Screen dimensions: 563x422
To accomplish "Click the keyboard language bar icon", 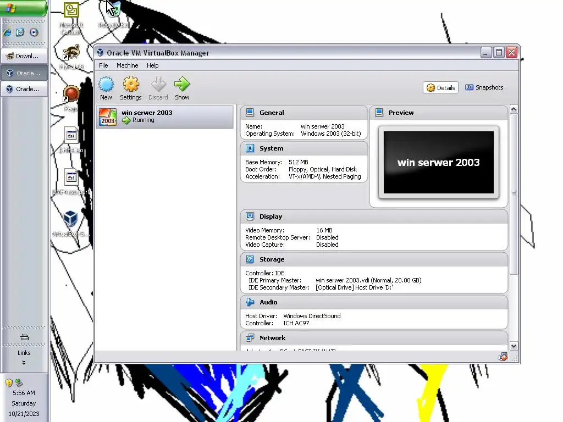I will [x=24, y=337].
